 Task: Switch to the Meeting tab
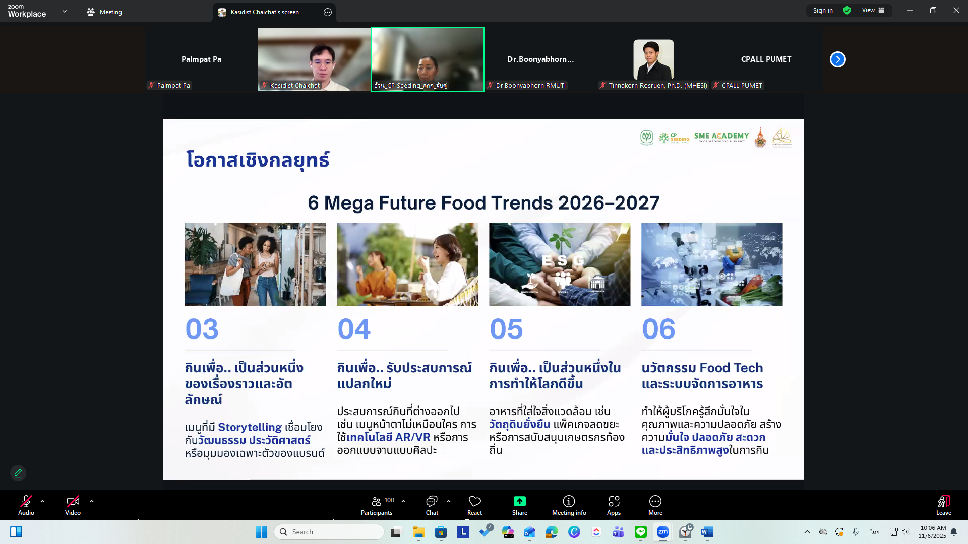[104, 12]
